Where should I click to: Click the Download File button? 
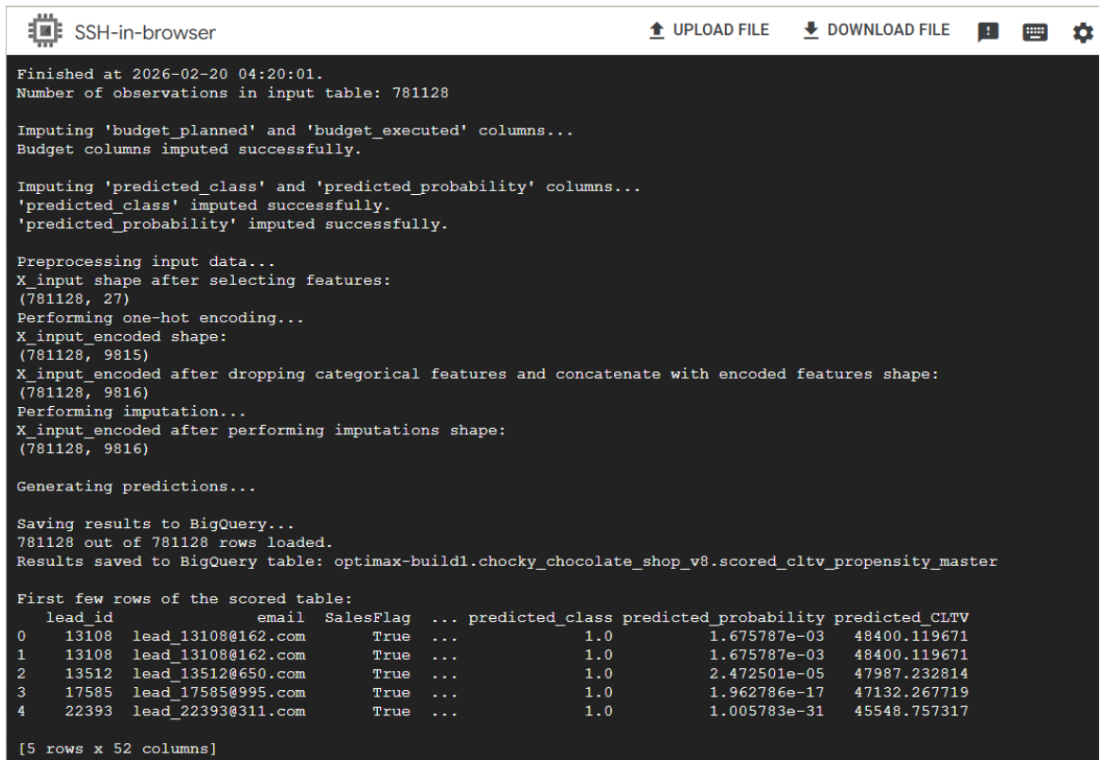pyautogui.click(x=875, y=30)
